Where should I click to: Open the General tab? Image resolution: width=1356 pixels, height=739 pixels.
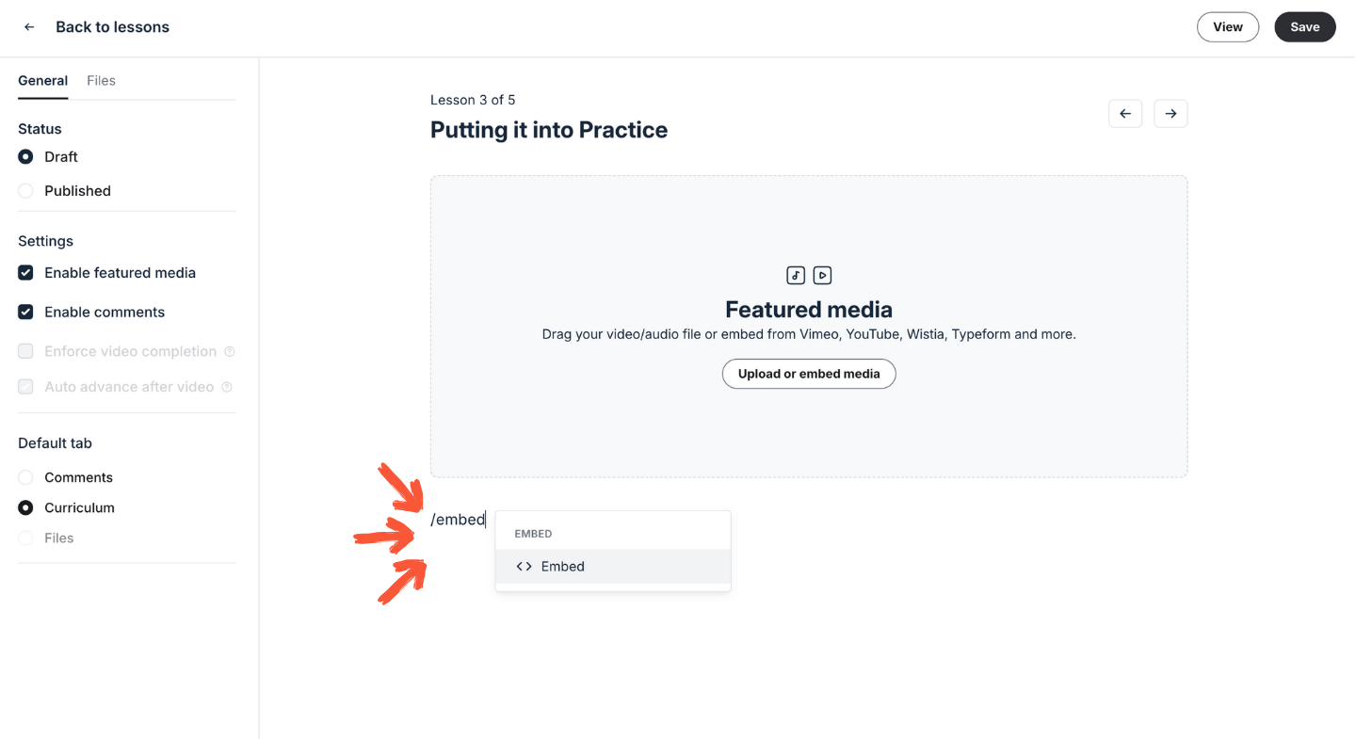[x=42, y=81]
